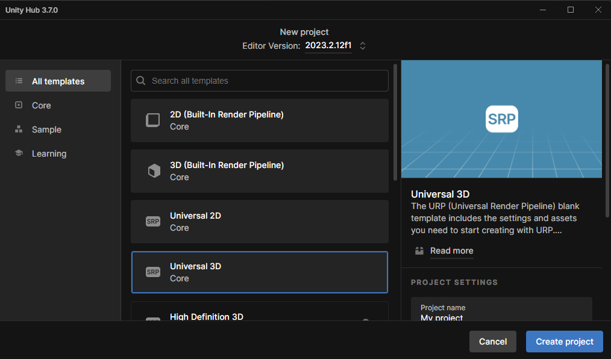Select the Universal 3D template card
This screenshot has width=611, height=359.
[260, 272]
